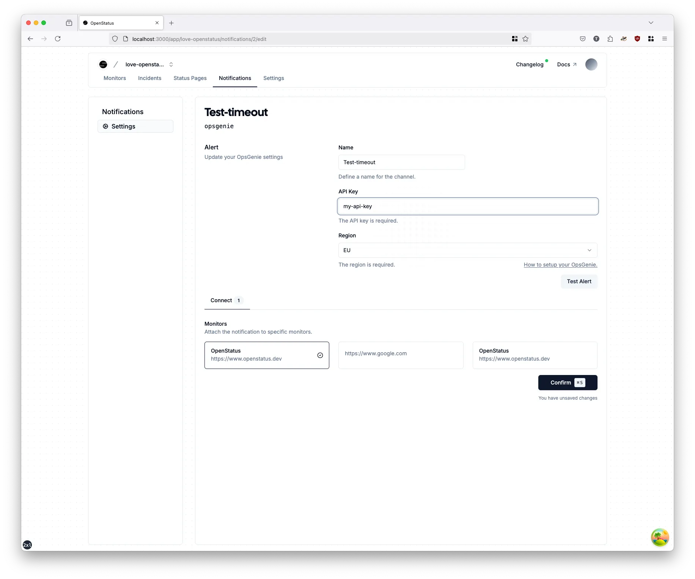This screenshot has height=579, width=695.
Task: Click the bookmark star in the address bar
Action: [x=525, y=39]
